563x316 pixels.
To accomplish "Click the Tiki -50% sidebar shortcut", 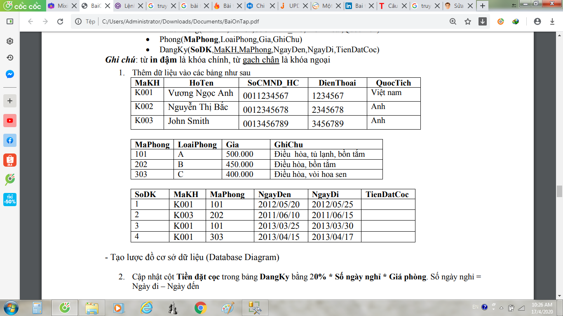I will pos(10,200).
